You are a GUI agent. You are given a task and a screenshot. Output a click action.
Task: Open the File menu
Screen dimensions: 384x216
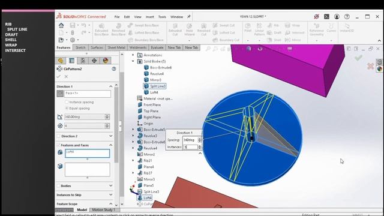click(x=117, y=17)
